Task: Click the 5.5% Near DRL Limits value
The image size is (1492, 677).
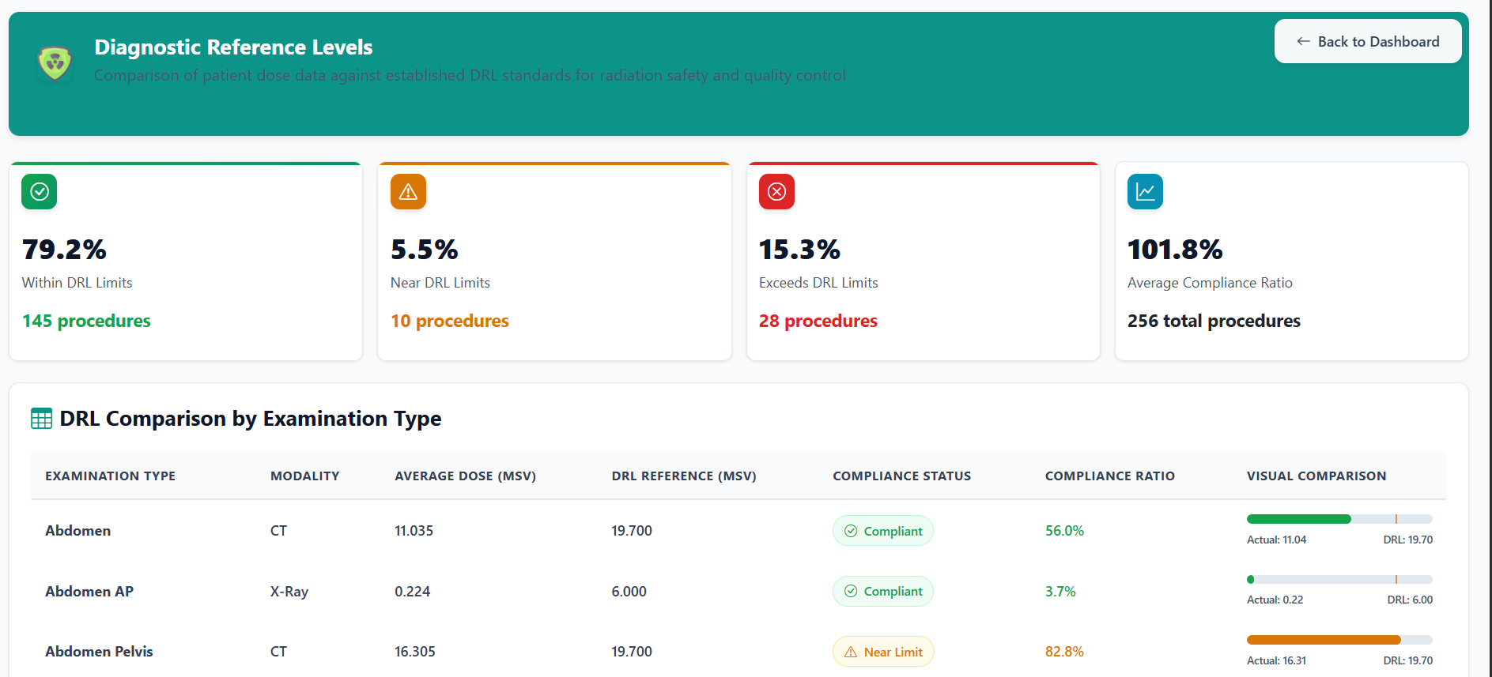Action: pos(425,250)
